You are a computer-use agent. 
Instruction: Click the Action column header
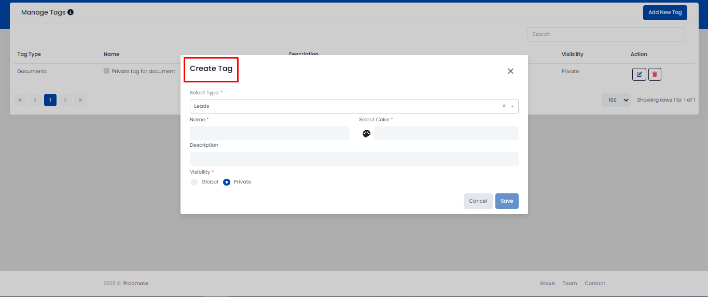639,54
